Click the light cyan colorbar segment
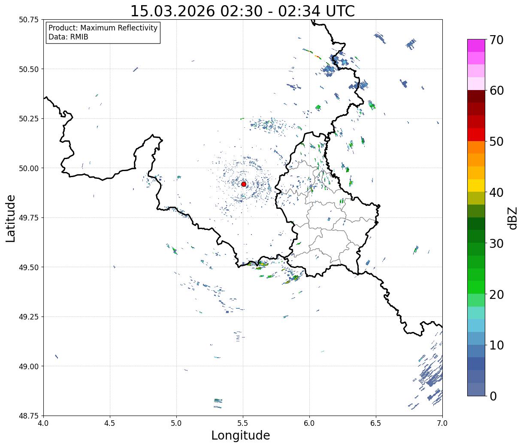This screenshot has height=446, width=523. pos(476,313)
